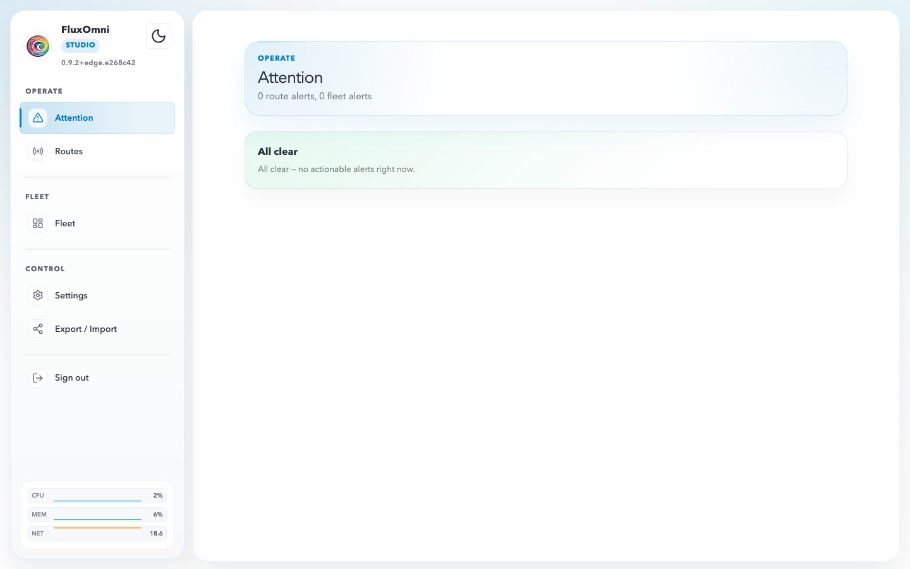Click the Routes broadcast icon
Screen dimensions: 910x569
(x=38, y=151)
